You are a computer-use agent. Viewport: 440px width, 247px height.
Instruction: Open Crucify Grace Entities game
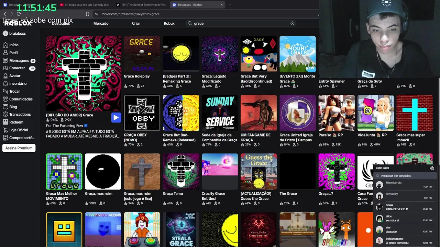(x=220, y=172)
